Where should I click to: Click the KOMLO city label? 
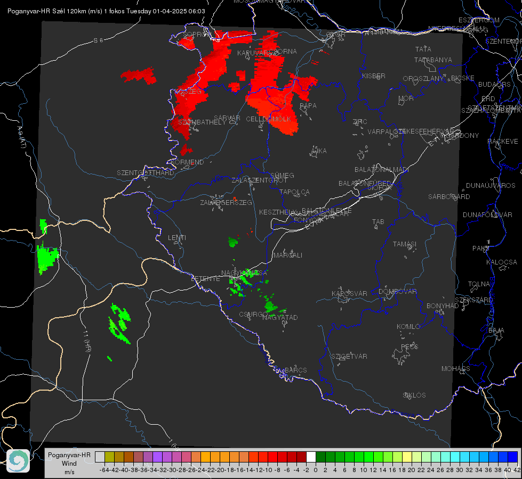click(x=408, y=327)
